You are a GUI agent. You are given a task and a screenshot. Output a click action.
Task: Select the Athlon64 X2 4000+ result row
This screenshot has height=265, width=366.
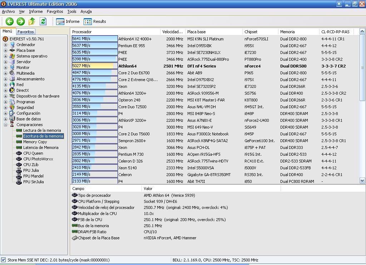[215, 39]
